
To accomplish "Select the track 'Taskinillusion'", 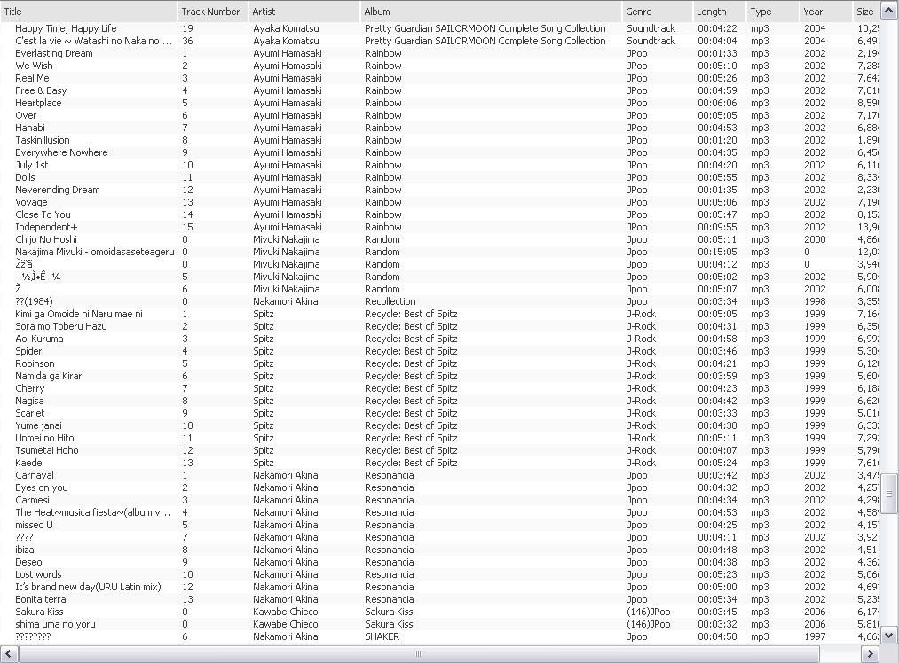I will pyautogui.click(x=42, y=140).
